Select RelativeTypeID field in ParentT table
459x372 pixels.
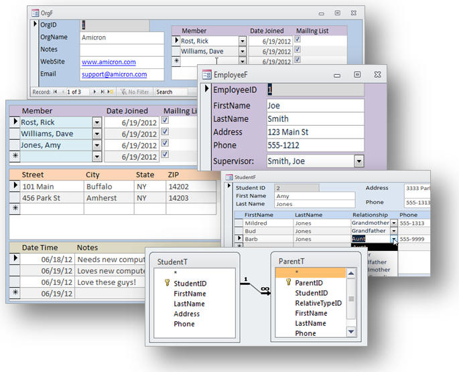(318, 303)
